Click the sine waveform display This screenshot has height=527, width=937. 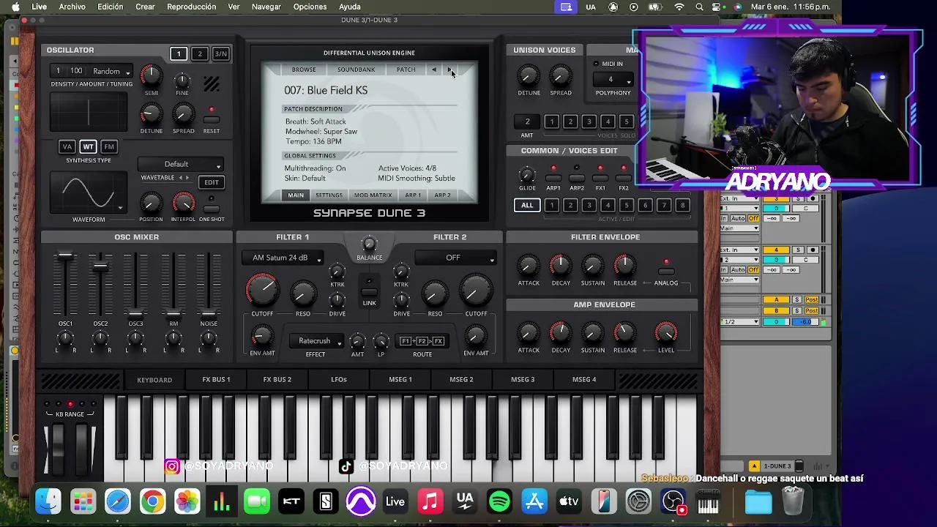pos(89,193)
